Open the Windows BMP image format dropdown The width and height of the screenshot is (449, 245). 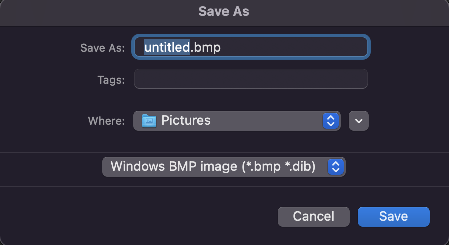(224, 167)
